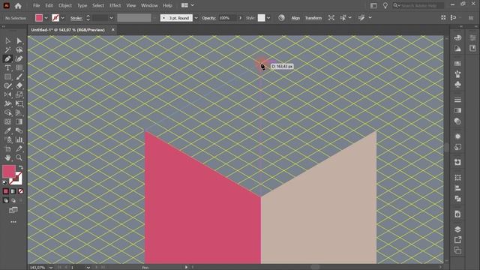
Task: Open stroke color dropdown arrow
Action: click(x=63, y=18)
